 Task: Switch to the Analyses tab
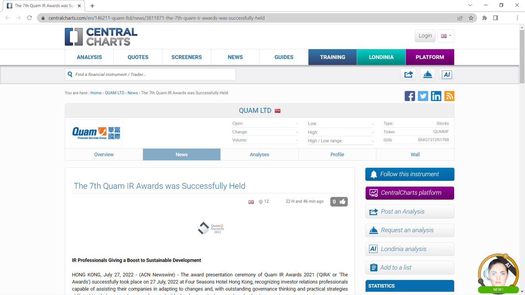(x=259, y=155)
